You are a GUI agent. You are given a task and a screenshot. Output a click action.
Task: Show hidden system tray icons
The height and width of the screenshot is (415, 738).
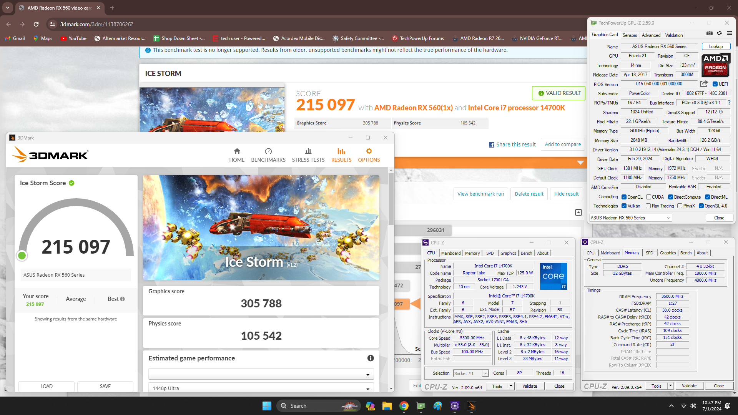[x=671, y=406]
